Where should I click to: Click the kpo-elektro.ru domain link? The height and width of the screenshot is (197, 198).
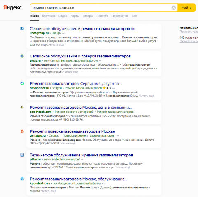pyautogui.click(x=40, y=183)
